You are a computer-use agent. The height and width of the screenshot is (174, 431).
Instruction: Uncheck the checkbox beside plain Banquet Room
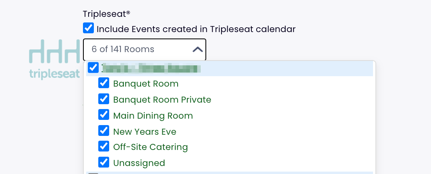(104, 83)
